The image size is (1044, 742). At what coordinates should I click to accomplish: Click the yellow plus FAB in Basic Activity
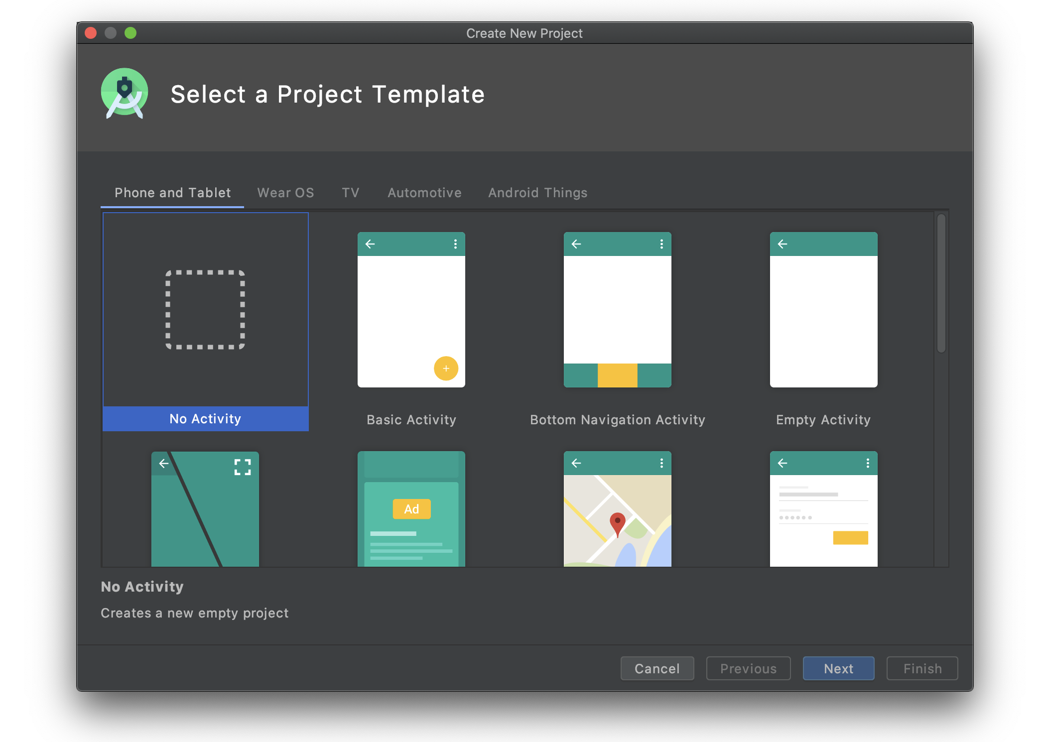[x=446, y=369]
